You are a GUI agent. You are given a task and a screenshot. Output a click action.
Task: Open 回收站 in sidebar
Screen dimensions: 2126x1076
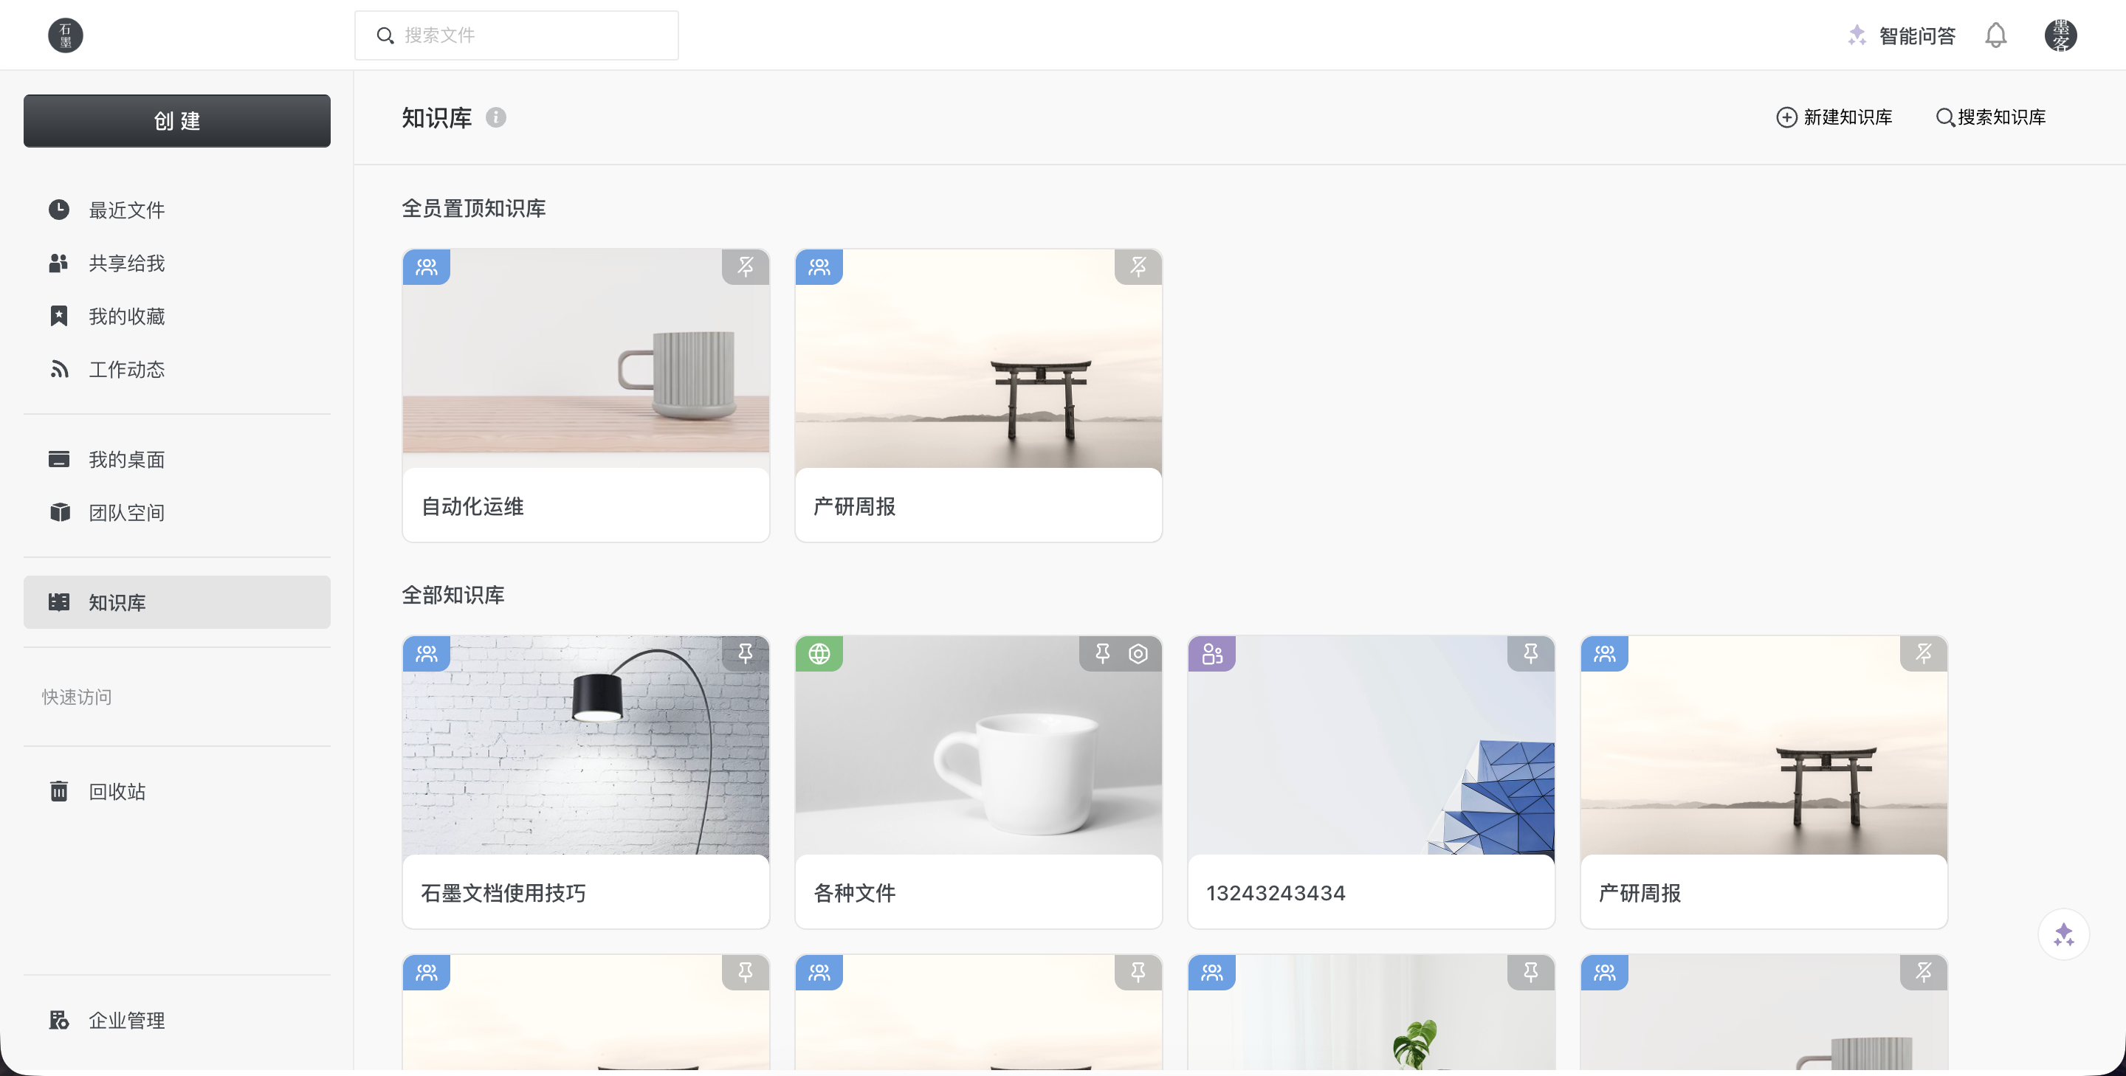click(x=176, y=791)
